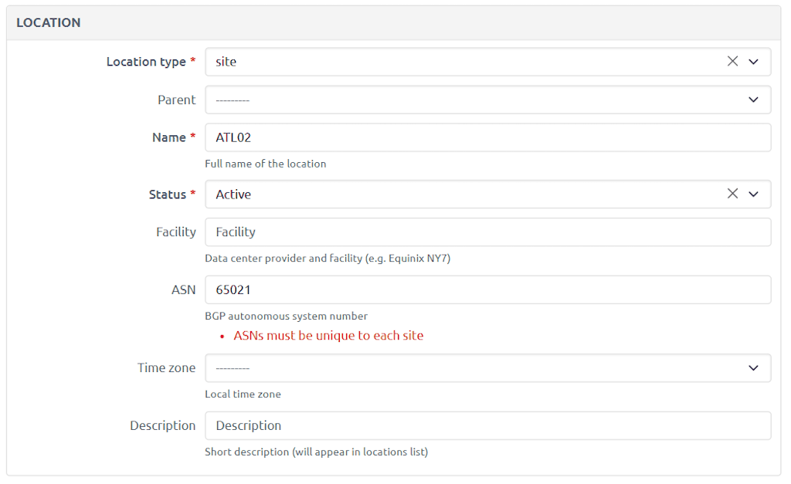Focus the Name field containing ATL02

487,137
